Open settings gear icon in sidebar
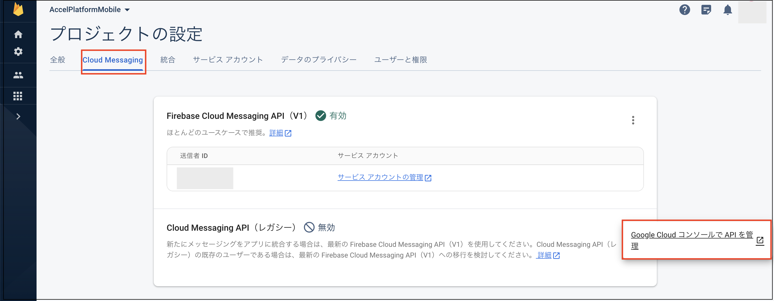The height and width of the screenshot is (301, 774). 18,52
